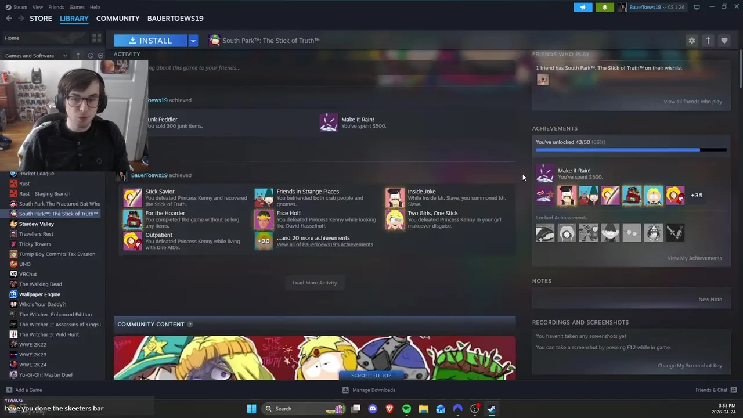Toggle ready-to-play filter icon
743x418 pixels.
pos(100,56)
